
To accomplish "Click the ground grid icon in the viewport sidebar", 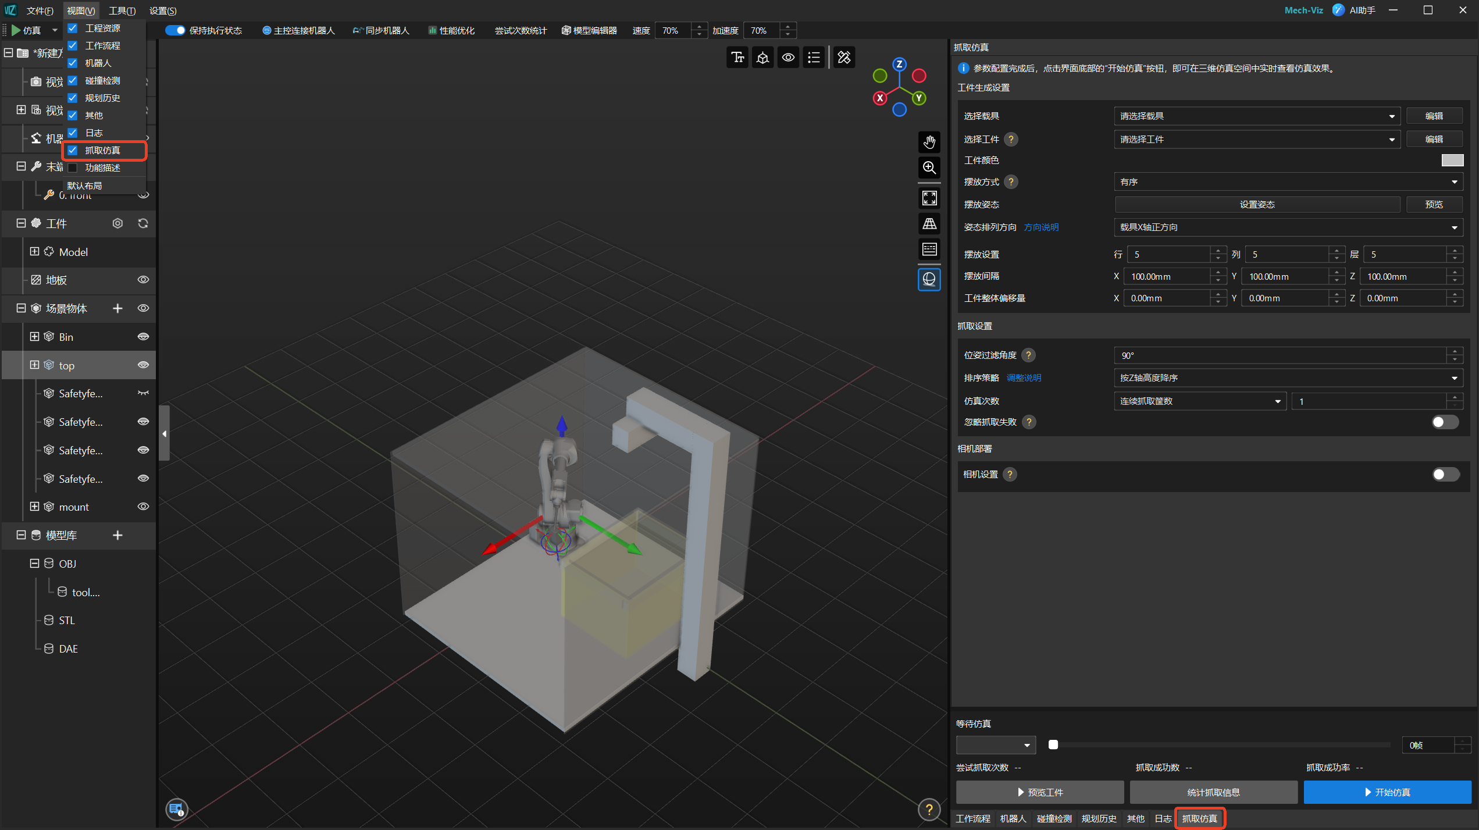I will tap(929, 223).
